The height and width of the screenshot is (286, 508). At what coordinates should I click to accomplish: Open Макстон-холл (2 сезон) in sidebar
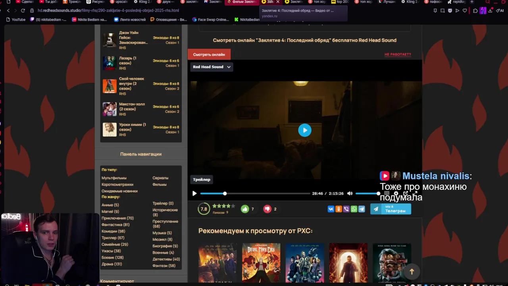coord(141,109)
